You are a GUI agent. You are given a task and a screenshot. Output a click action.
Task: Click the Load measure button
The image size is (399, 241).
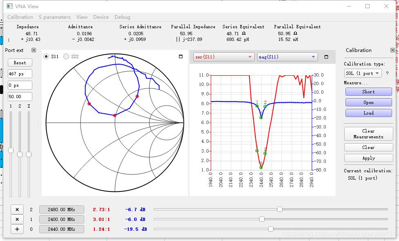pyautogui.click(x=368, y=113)
